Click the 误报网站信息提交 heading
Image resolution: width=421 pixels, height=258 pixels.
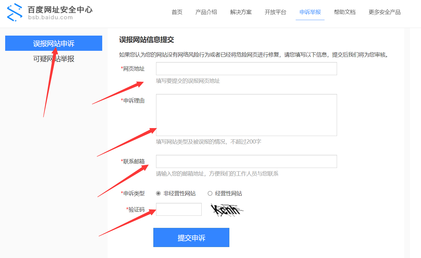(146, 40)
